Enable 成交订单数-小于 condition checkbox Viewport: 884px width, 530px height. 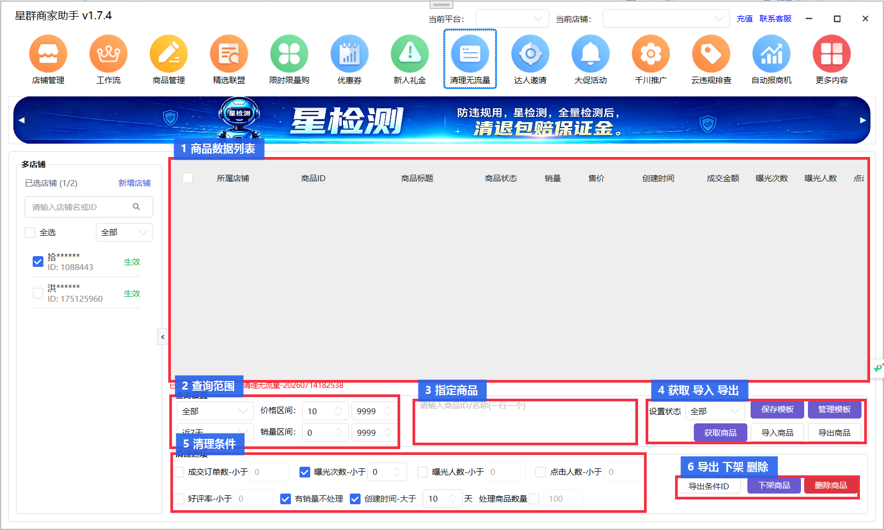[179, 472]
